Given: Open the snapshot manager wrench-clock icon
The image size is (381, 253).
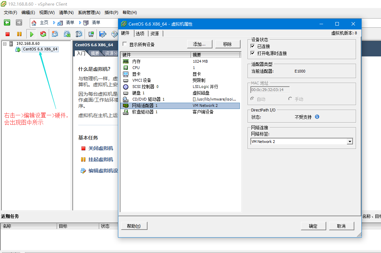Looking at the screenshot, I should pyautogui.click(x=79, y=34).
